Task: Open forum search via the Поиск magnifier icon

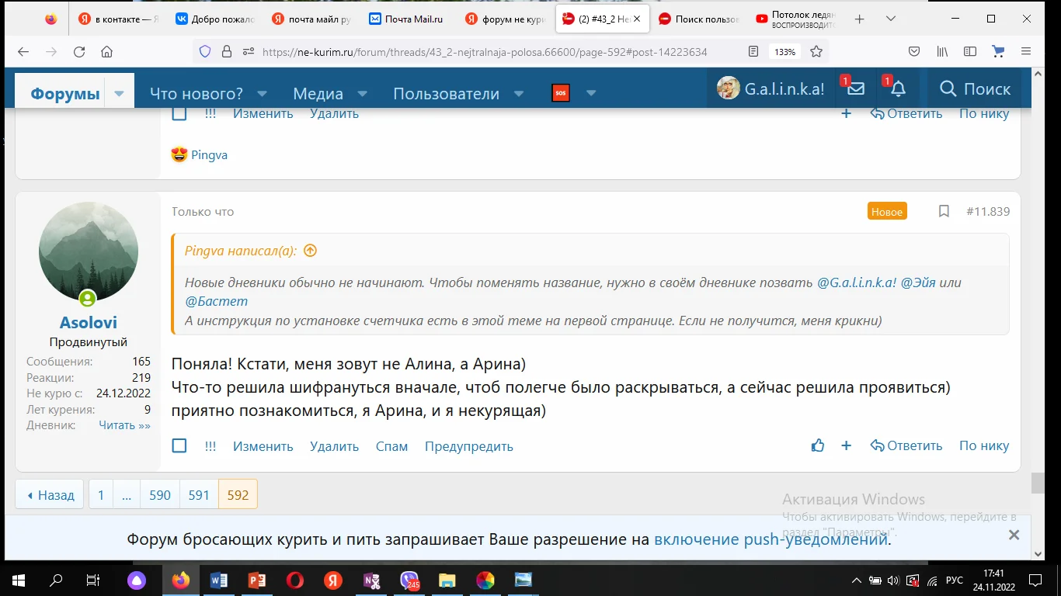Action: (x=948, y=88)
